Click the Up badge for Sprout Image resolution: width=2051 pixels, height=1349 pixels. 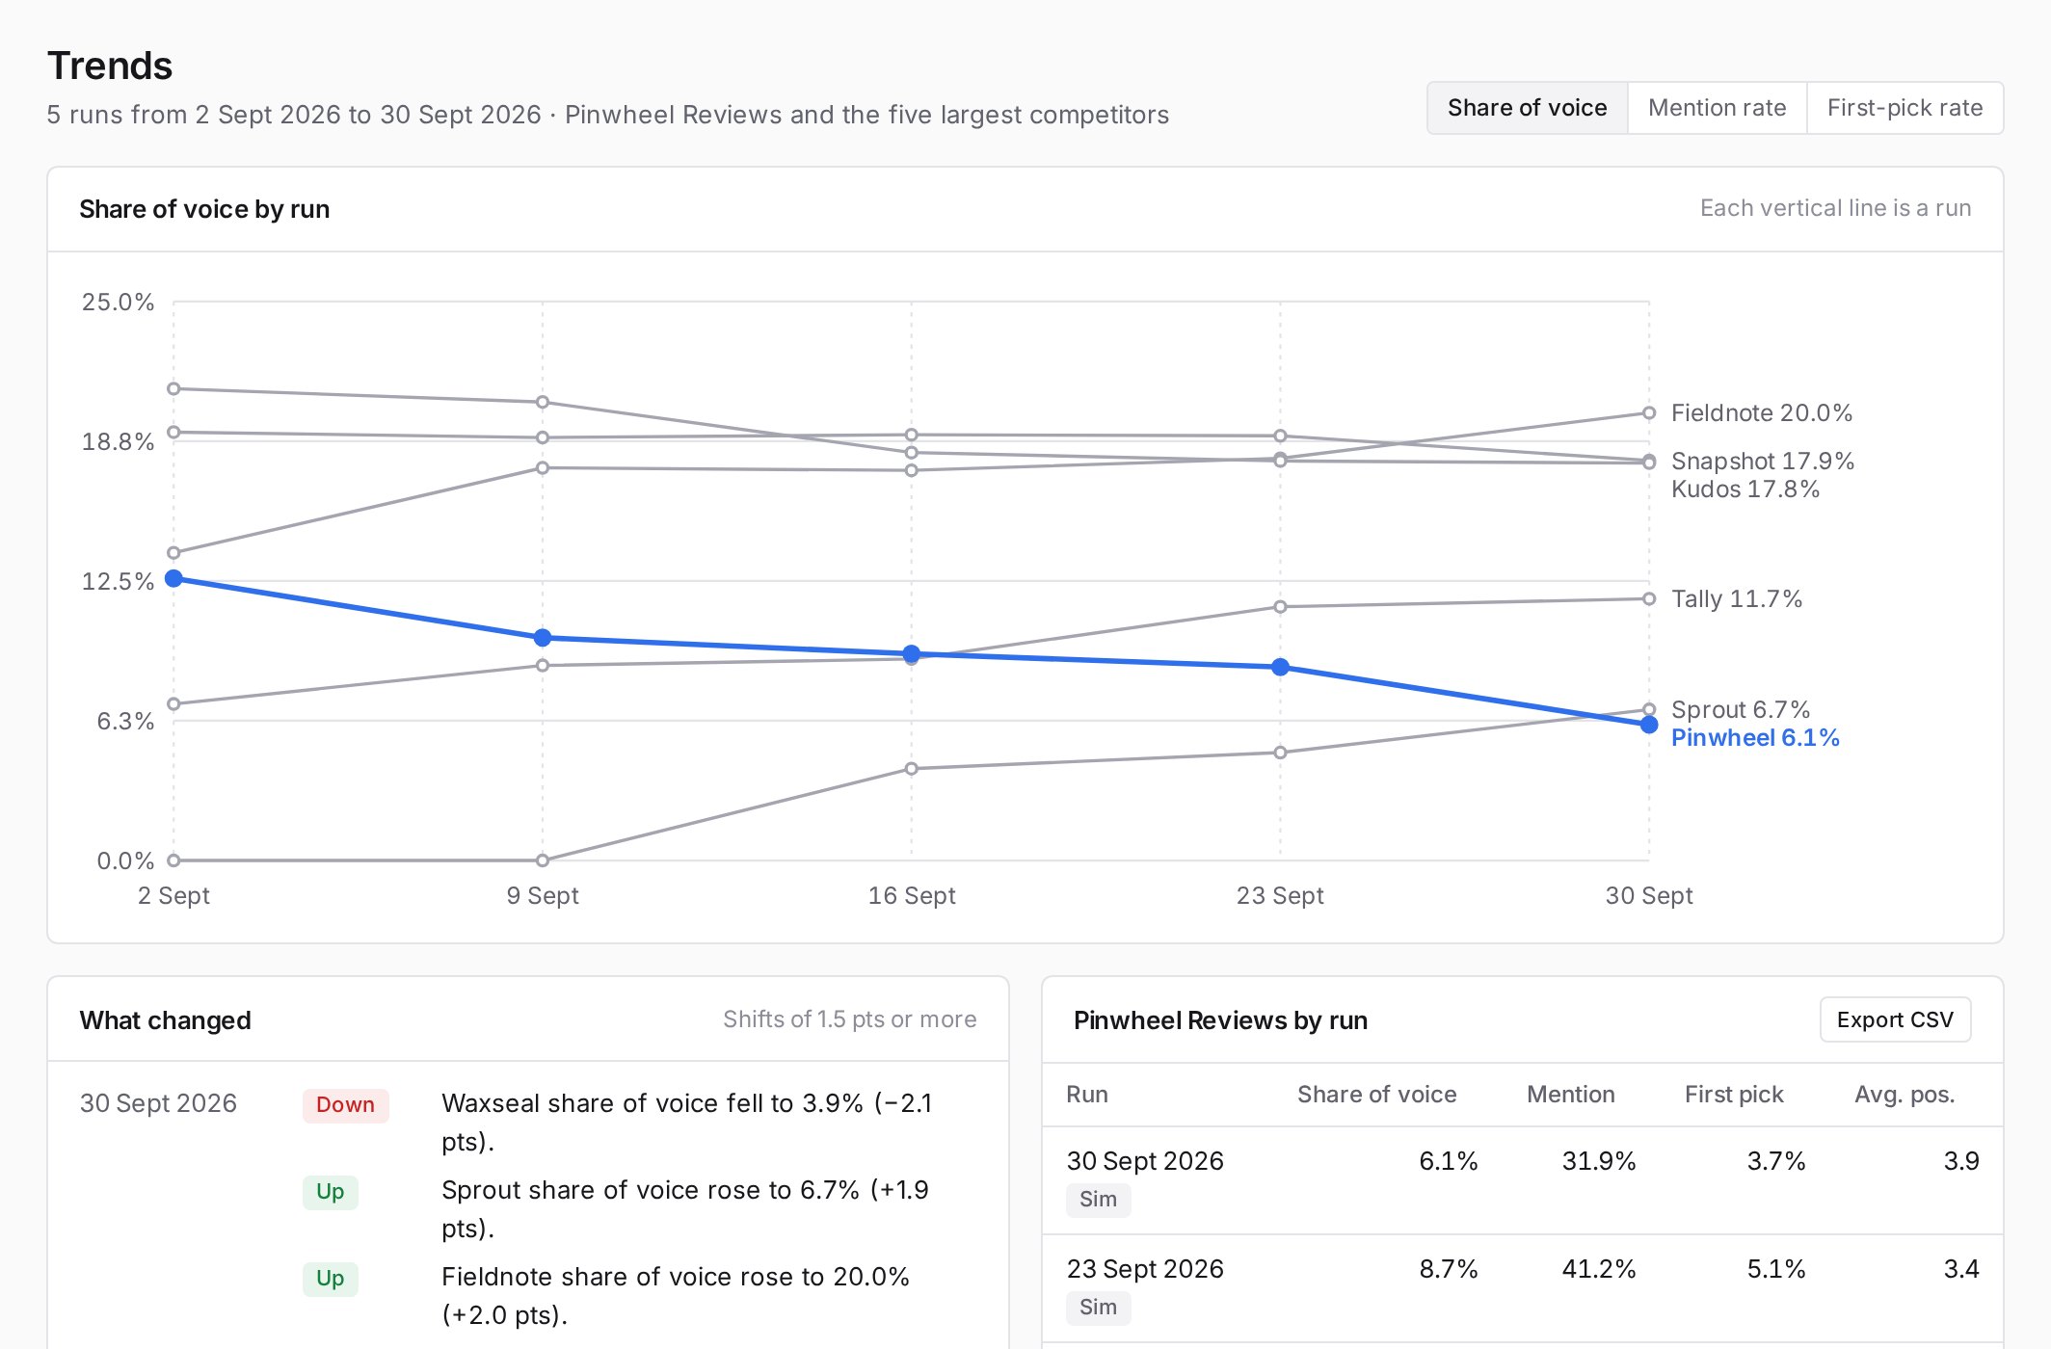click(330, 1192)
